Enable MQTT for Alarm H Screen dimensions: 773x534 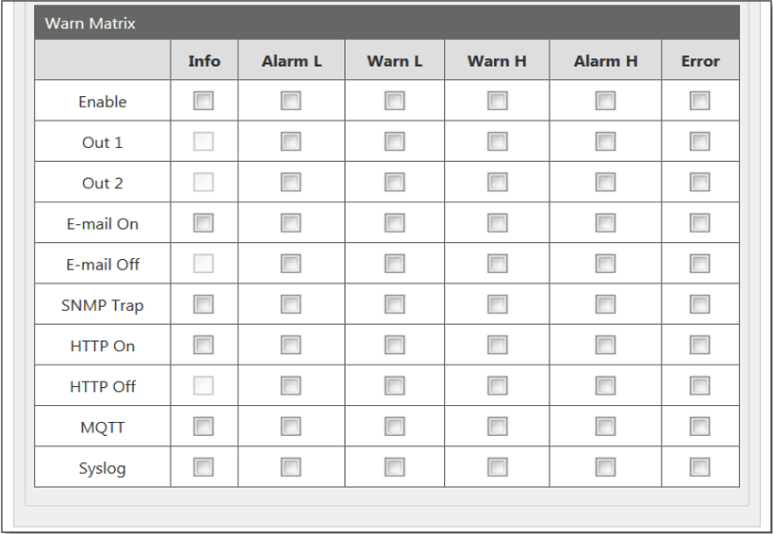[605, 427]
